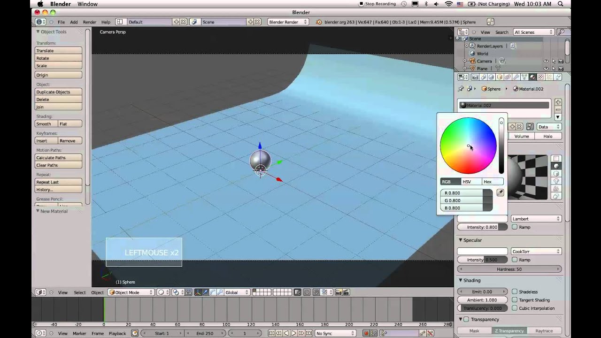Enable the Cubic Interpolation checkbox
The height and width of the screenshot is (338, 601).
click(x=515, y=308)
